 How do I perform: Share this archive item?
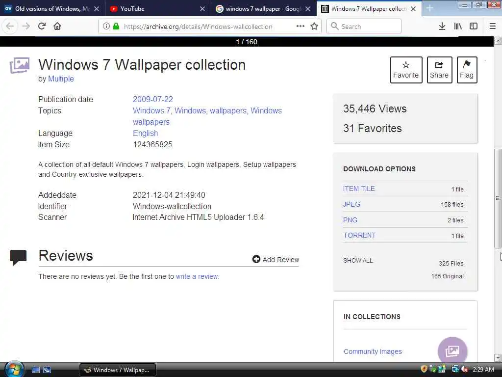(x=439, y=70)
